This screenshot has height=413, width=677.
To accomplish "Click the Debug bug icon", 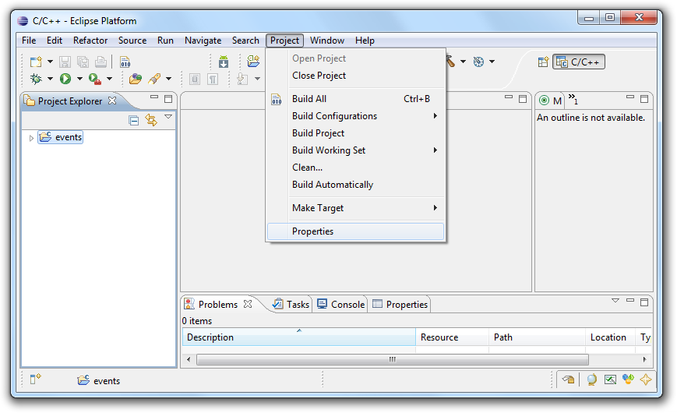I will click(36, 79).
